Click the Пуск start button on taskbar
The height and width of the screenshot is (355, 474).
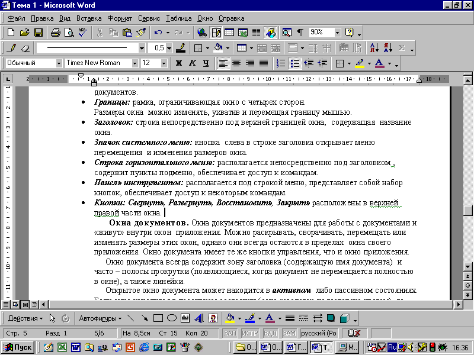pyautogui.click(x=18, y=347)
